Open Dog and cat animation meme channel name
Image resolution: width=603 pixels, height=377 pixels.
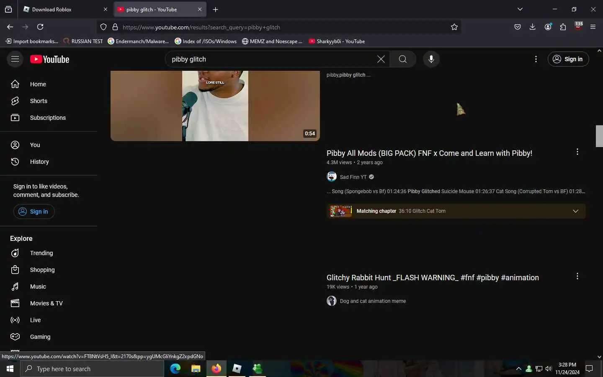tap(373, 301)
